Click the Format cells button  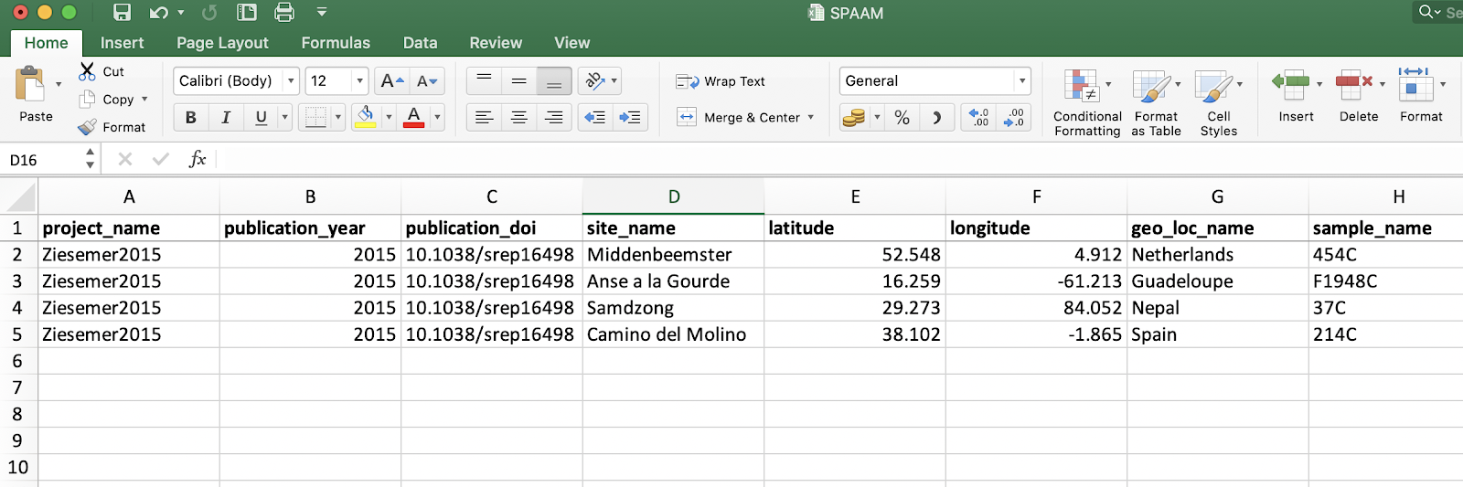click(x=1421, y=95)
